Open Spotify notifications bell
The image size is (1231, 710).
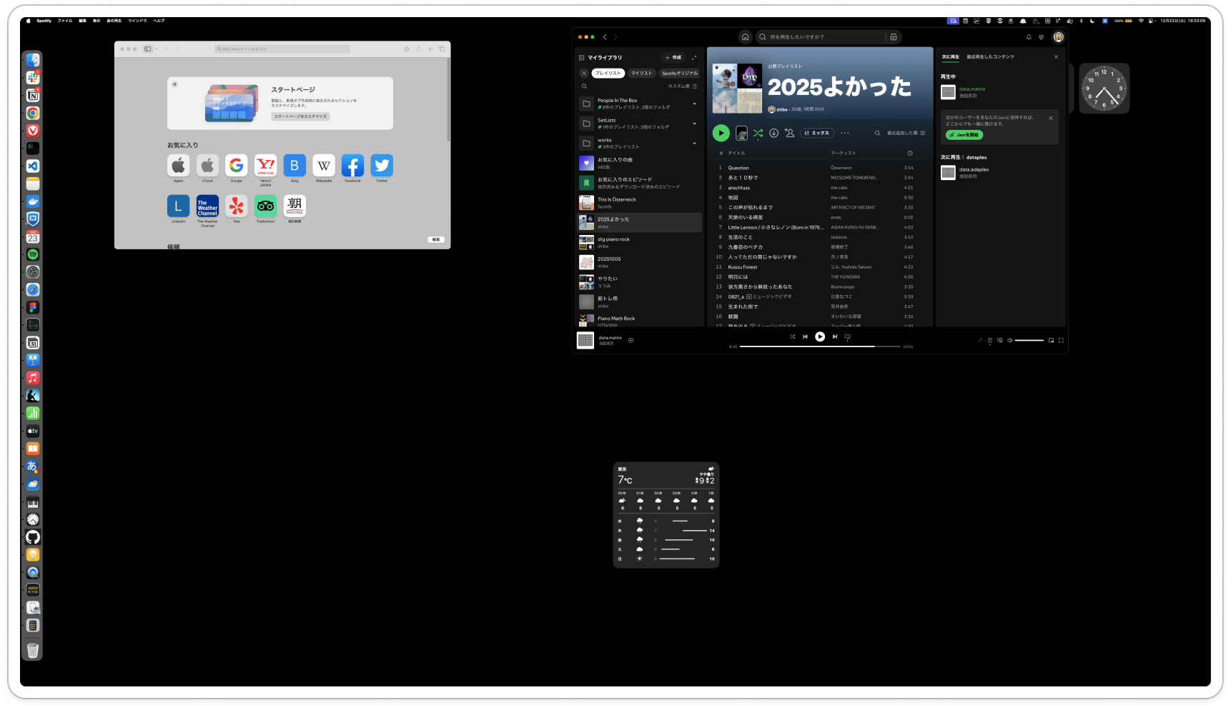(x=1029, y=37)
